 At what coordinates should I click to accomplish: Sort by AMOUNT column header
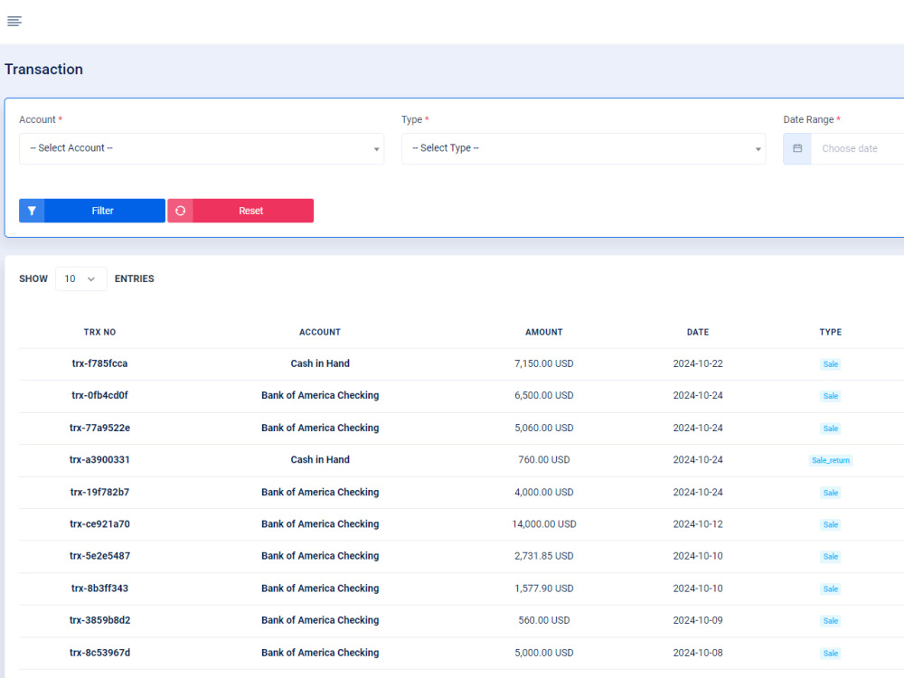point(543,332)
